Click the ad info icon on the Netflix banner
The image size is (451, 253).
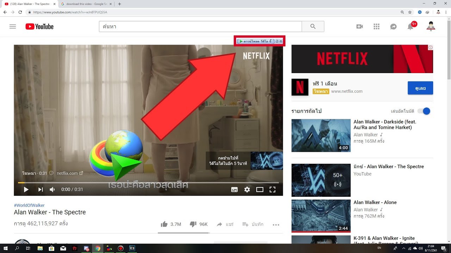431,47
